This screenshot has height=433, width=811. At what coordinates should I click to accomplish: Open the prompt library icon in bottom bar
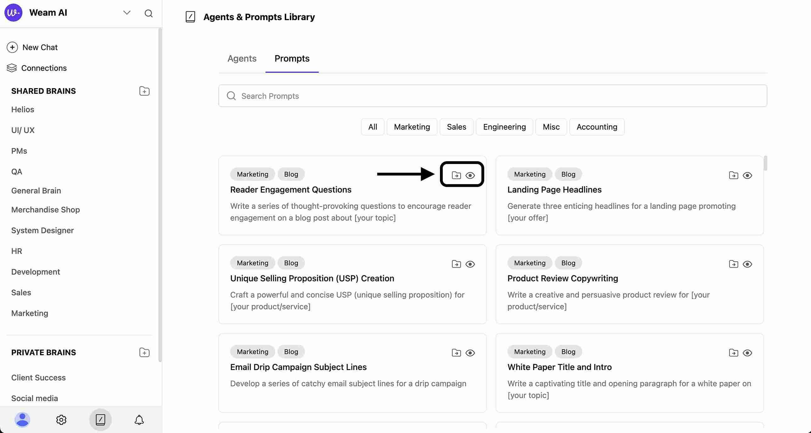pyautogui.click(x=100, y=419)
